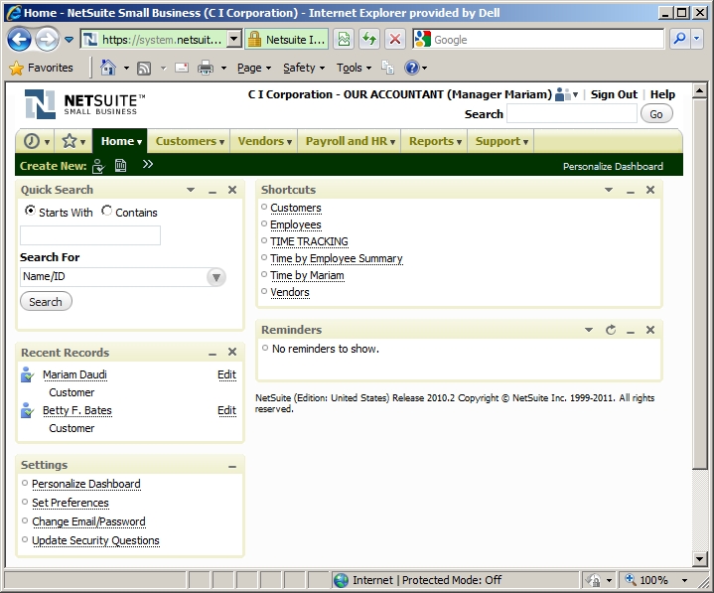Image resolution: width=714 pixels, height=593 pixels.
Task: Click the Create New calculator-style icon
Action: [121, 165]
